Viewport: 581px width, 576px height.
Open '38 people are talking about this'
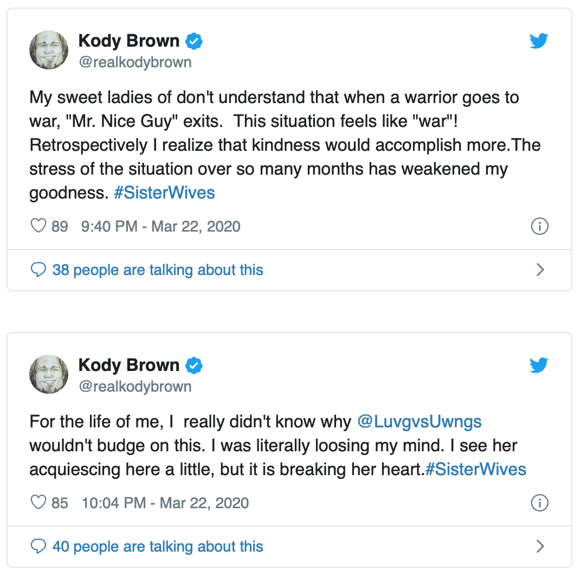point(157,270)
